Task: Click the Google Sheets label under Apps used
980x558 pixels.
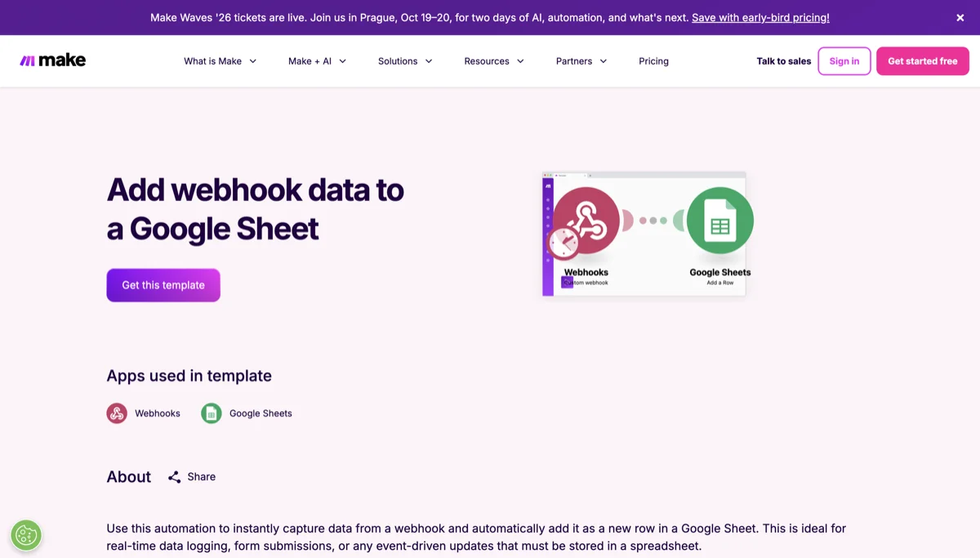Action: tap(261, 413)
